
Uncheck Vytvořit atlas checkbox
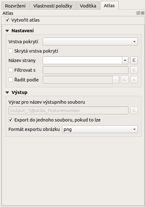click(7, 20)
